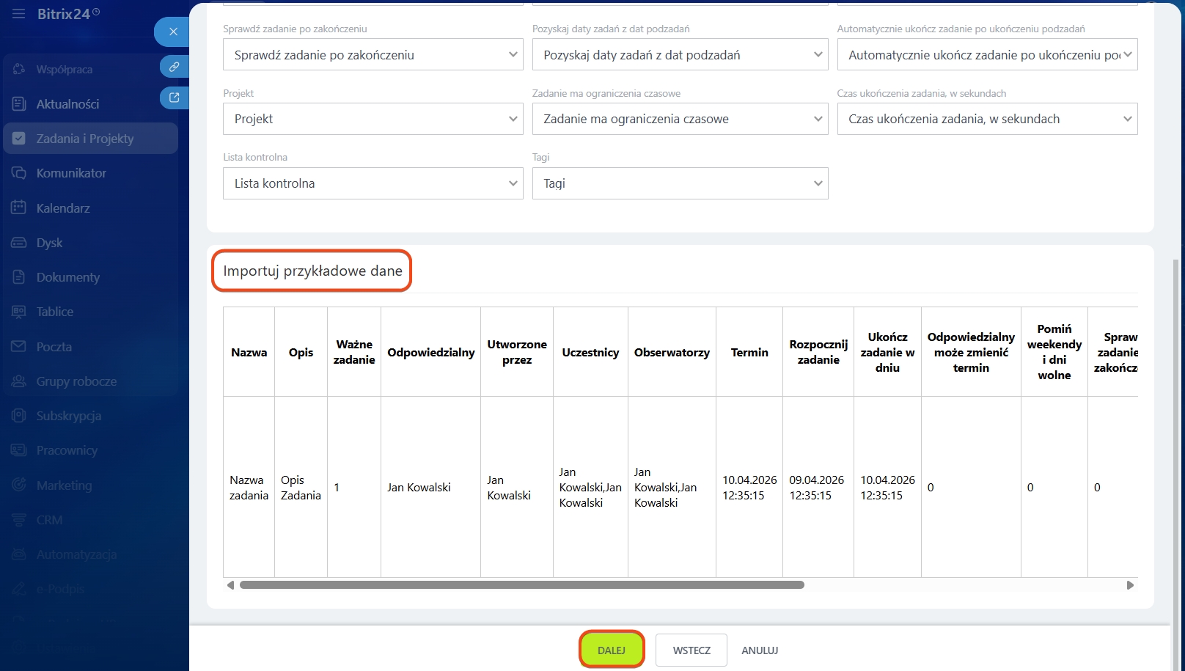The height and width of the screenshot is (671, 1185).
Task: Expand the Projekt dropdown
Action: coord(373,119)
